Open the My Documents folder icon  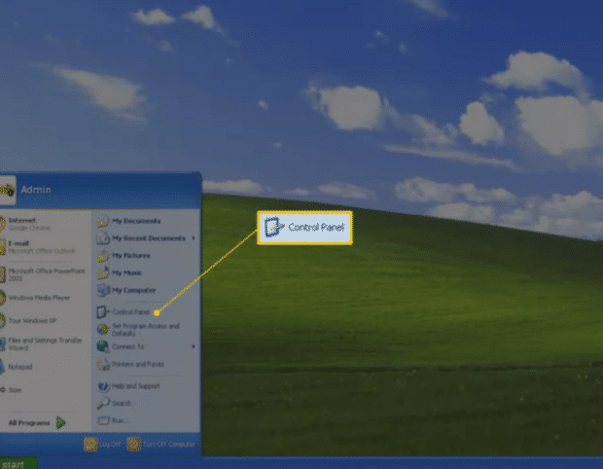[x=103, y=221]
